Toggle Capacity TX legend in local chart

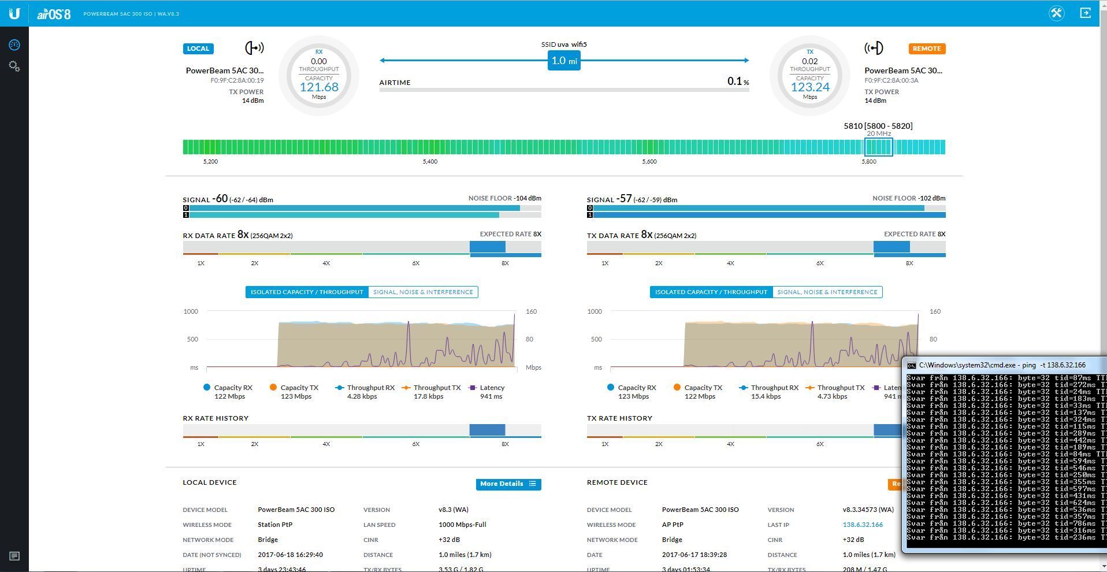(x=295, y=392)
